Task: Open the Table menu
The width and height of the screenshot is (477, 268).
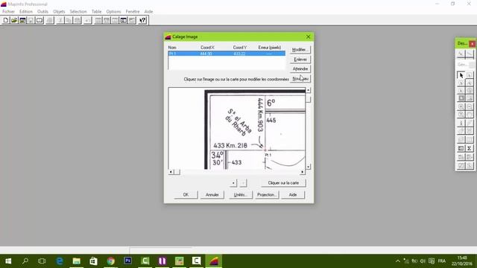Action: coord(96,12)
